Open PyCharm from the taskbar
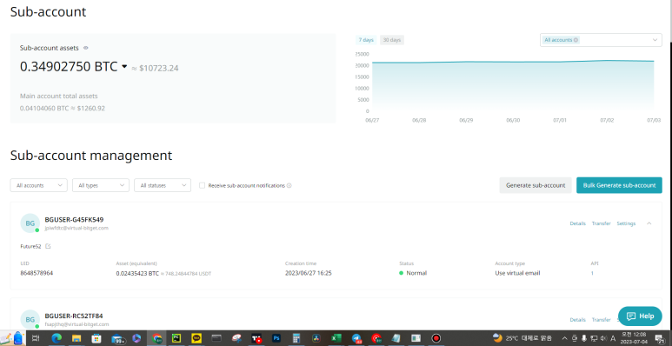The image size is (672, 346). (176, 338)
